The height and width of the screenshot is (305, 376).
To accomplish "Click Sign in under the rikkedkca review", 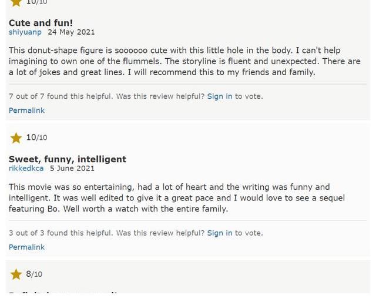I will 220,233.
